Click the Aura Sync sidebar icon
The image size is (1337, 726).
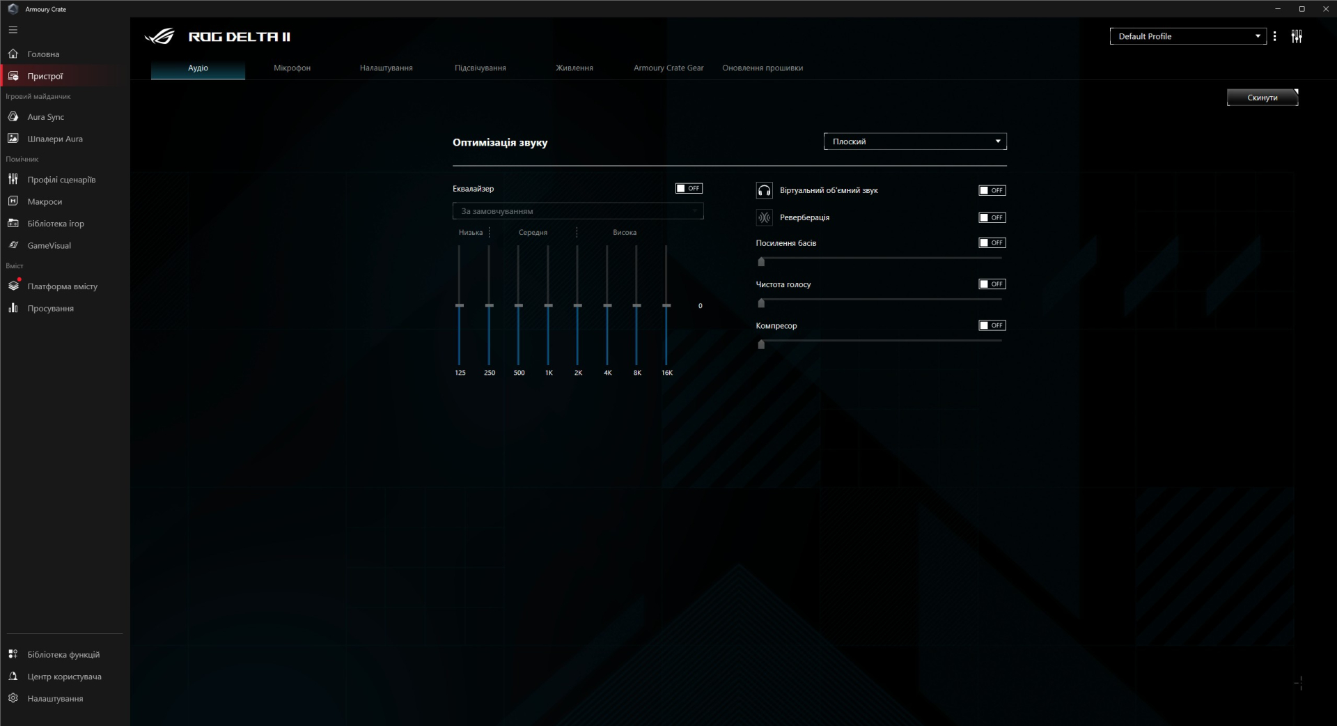coord(13,117)
